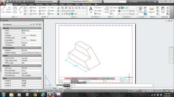Click the Table tool
Image resolution: width=174 pixels, height=97 pixels.
98,14
